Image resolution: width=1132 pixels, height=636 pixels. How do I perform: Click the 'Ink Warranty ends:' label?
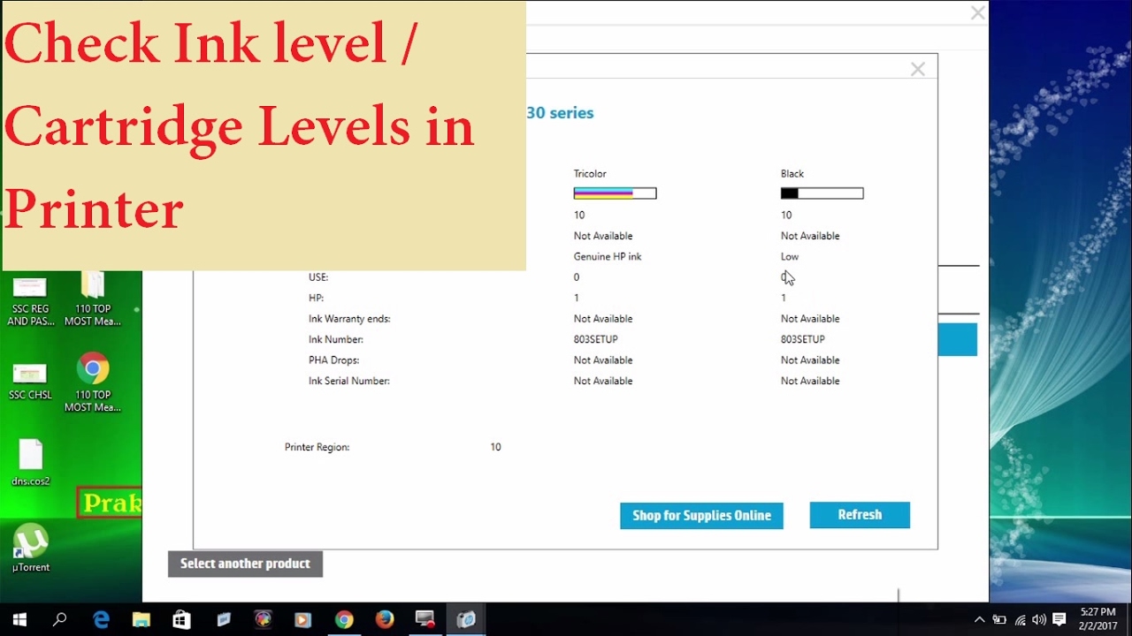click(349, 319)
